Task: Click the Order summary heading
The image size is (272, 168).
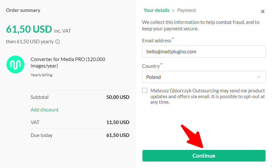Action: (x=23, y=10)
